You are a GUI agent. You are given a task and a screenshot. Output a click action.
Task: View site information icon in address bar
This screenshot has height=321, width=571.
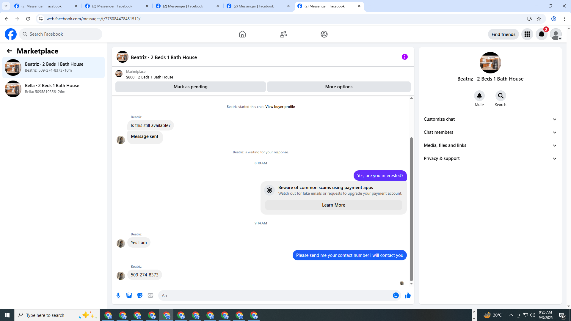[41, 19]
